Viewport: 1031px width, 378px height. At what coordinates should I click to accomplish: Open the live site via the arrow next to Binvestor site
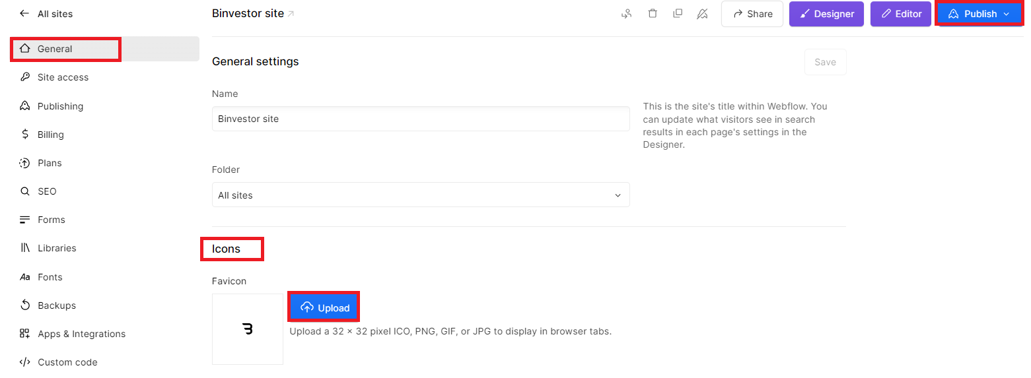[291, 14]
